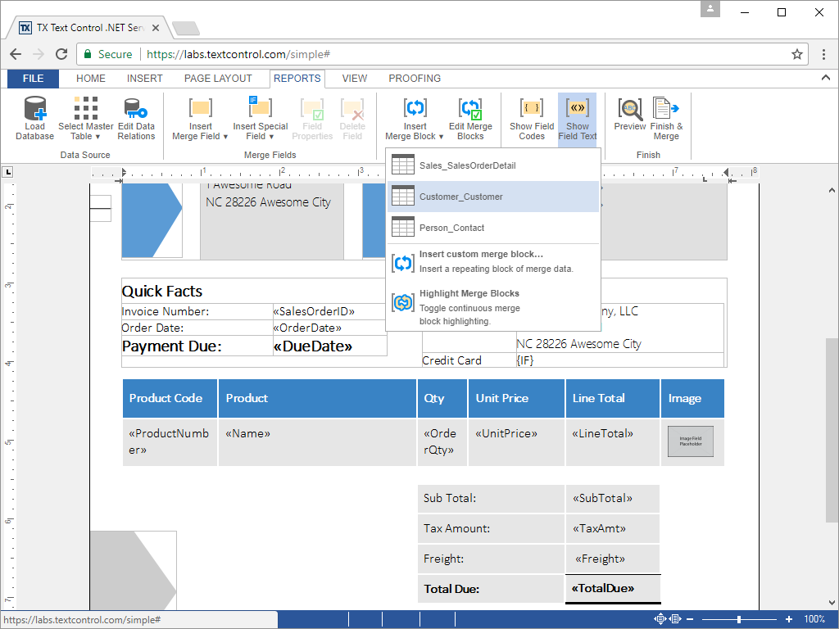Screen dimensions: 839x629
Task: Switch to the PAGE LAYOUT tab
Action: pyautogui.click(x=218, y=79)
